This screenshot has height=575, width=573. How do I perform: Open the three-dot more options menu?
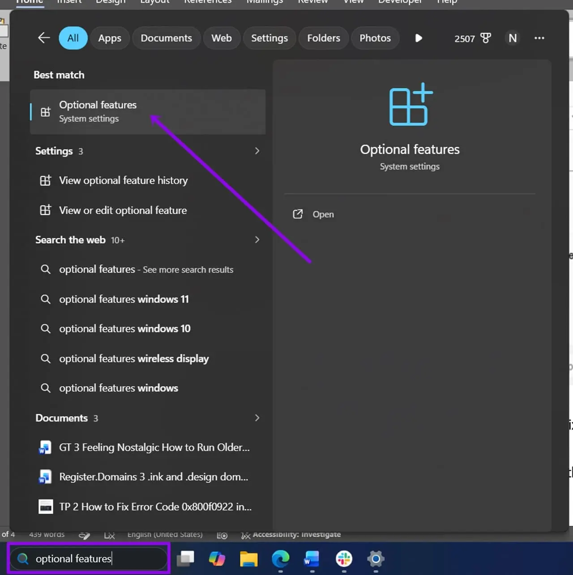click(539, 38)
